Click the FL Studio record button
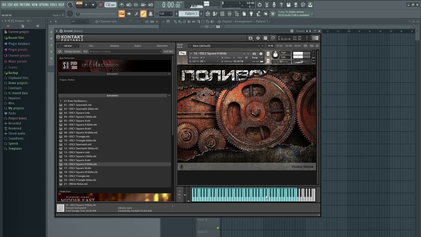421x237 pixels. 101,5
